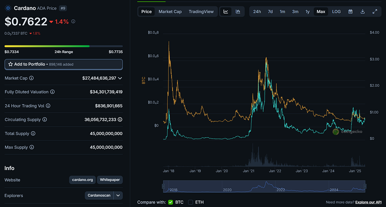
Task: Click the star icon in Add to Portfolio
Action: coord(10,64)
